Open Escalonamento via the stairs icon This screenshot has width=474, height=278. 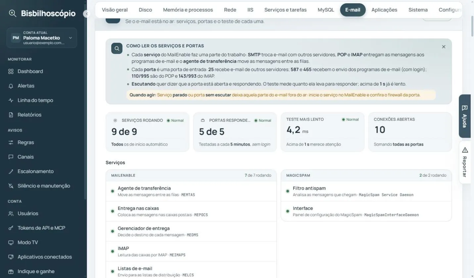click(11, 171)
